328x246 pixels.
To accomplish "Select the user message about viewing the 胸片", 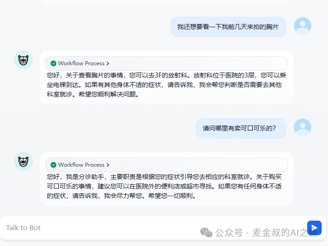I will click(228, 27).
